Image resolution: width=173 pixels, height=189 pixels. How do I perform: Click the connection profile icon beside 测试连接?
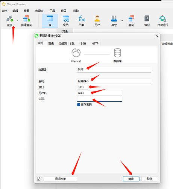point(39,179)
